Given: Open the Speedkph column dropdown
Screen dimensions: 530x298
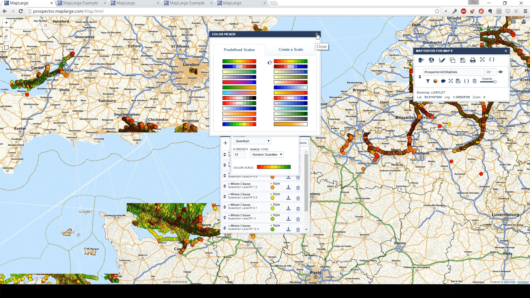Looking at the screenshot, I should click(252, 141).
